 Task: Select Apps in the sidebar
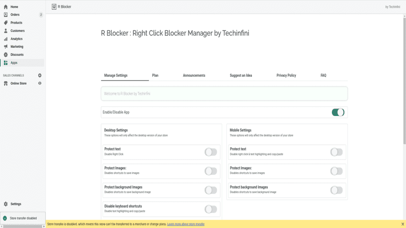click(14, 63)
